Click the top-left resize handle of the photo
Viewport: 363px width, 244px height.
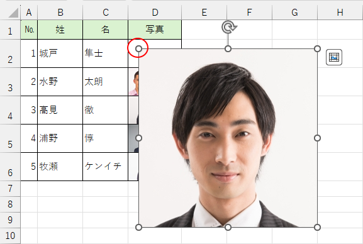coord(138,48)
